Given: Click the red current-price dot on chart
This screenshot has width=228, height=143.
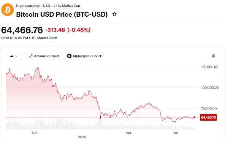Looking at the screenshot, I should [195, 117].
